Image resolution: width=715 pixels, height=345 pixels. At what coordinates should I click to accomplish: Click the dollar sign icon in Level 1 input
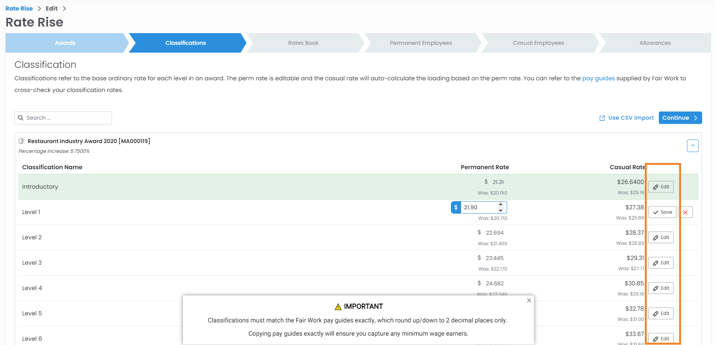click(456, 207)
